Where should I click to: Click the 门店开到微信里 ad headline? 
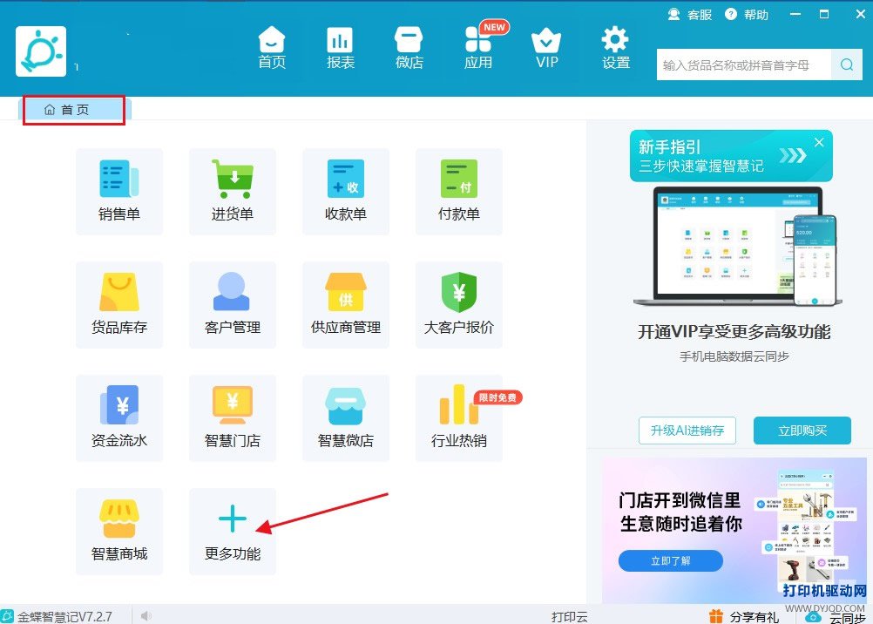pyautogui.click(x=680, y=500)
